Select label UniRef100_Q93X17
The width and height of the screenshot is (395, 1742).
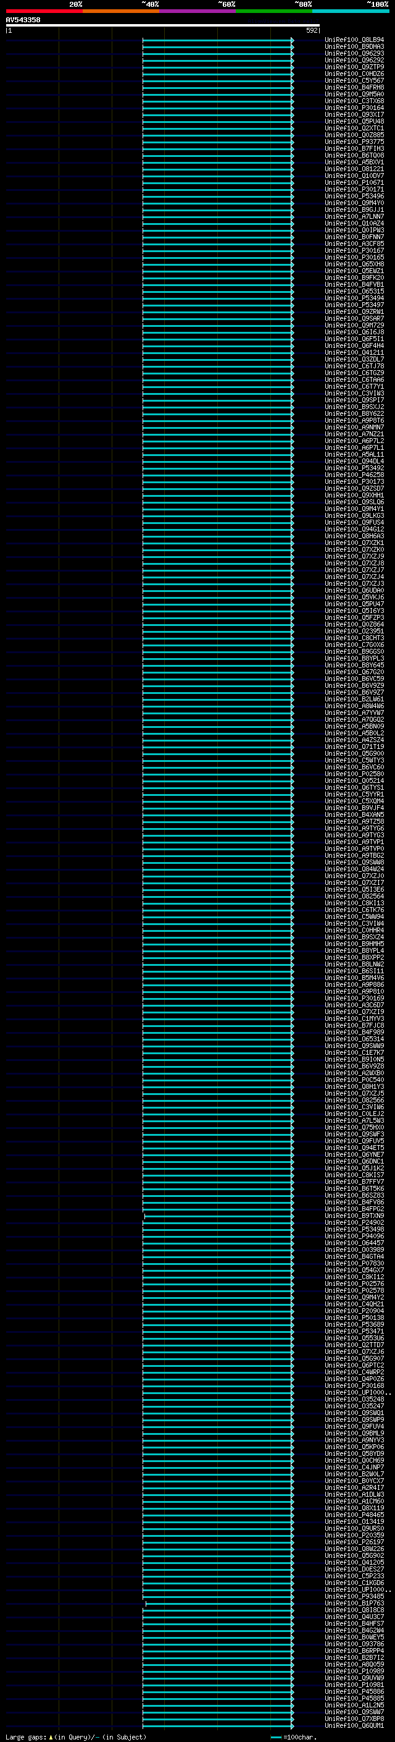pos(354,114)
